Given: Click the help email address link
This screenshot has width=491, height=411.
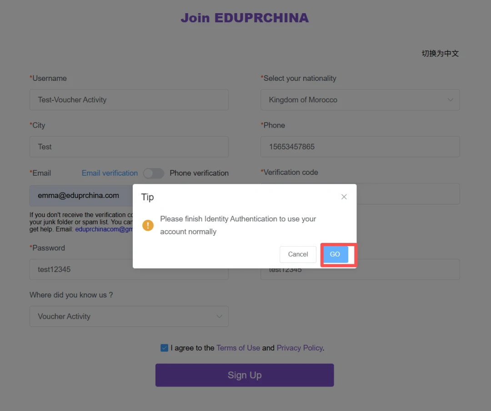Looking at the screenshot, I should pos(104,229).
